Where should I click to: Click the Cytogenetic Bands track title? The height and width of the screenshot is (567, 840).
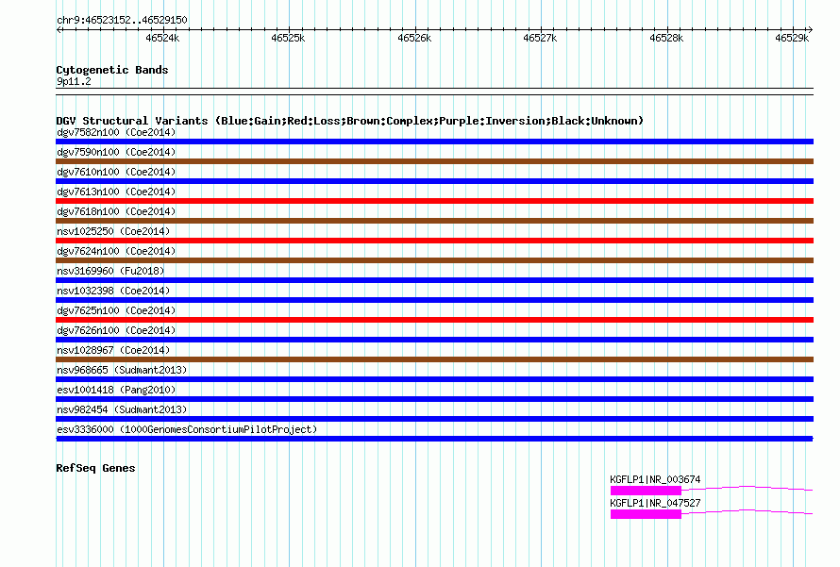click(x=111, y=70)
